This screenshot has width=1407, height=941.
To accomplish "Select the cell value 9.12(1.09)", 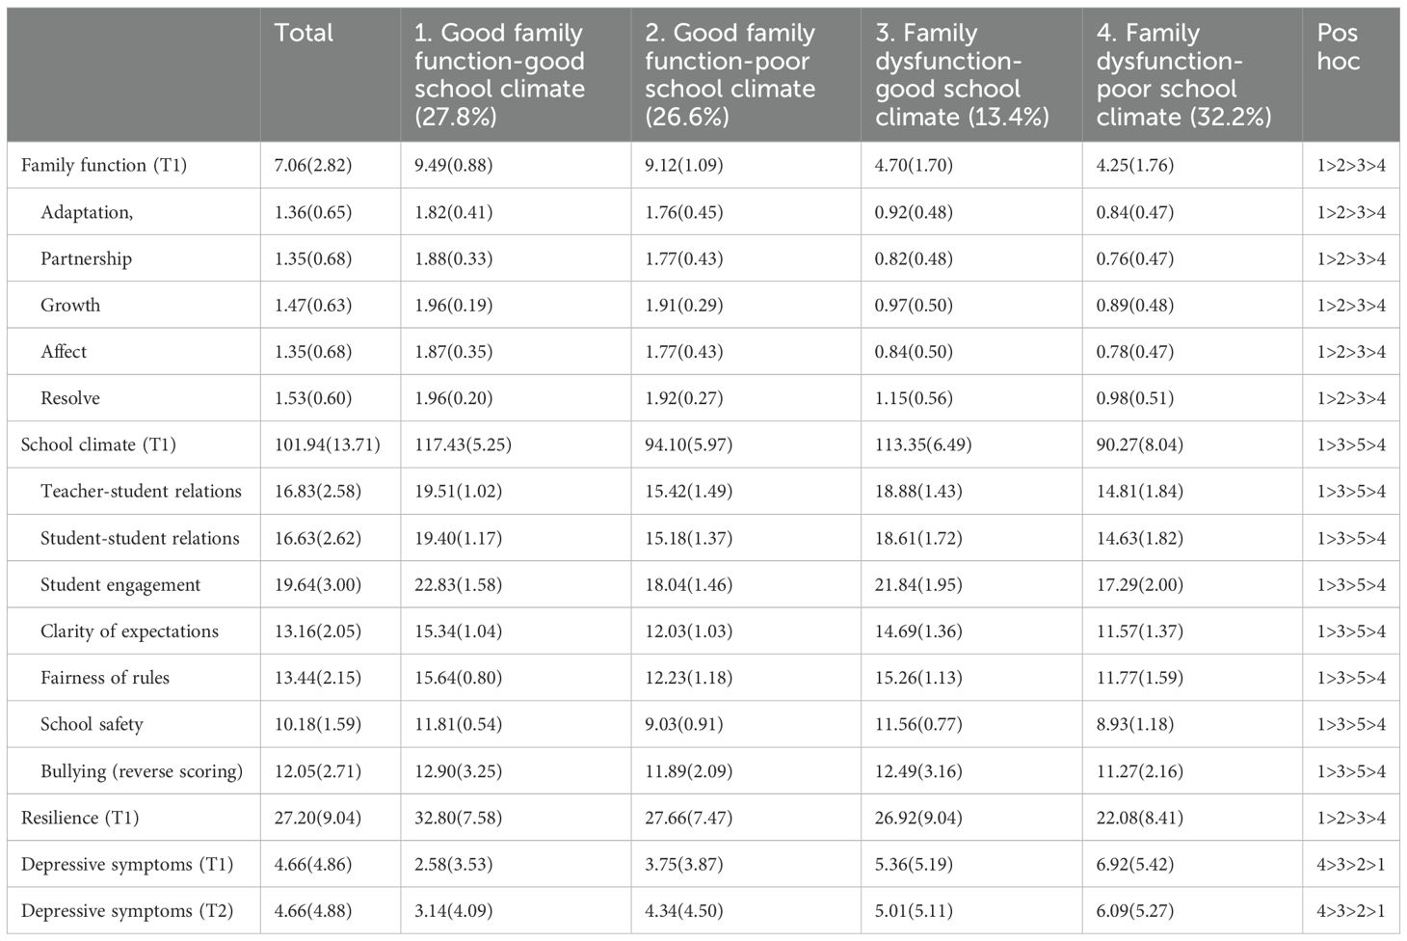I will (684, 165).
